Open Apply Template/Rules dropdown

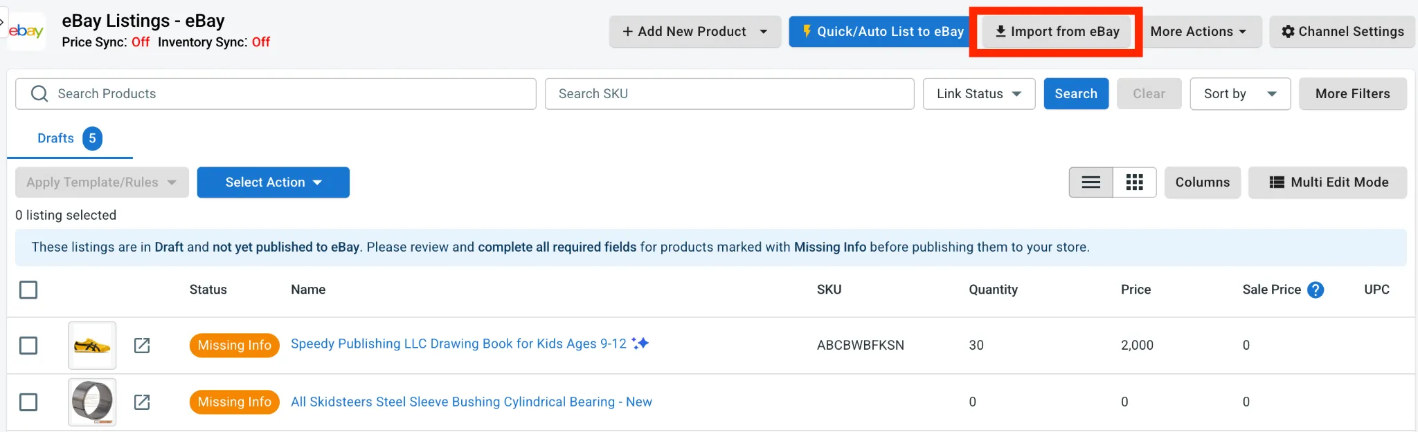click(102, 182)
